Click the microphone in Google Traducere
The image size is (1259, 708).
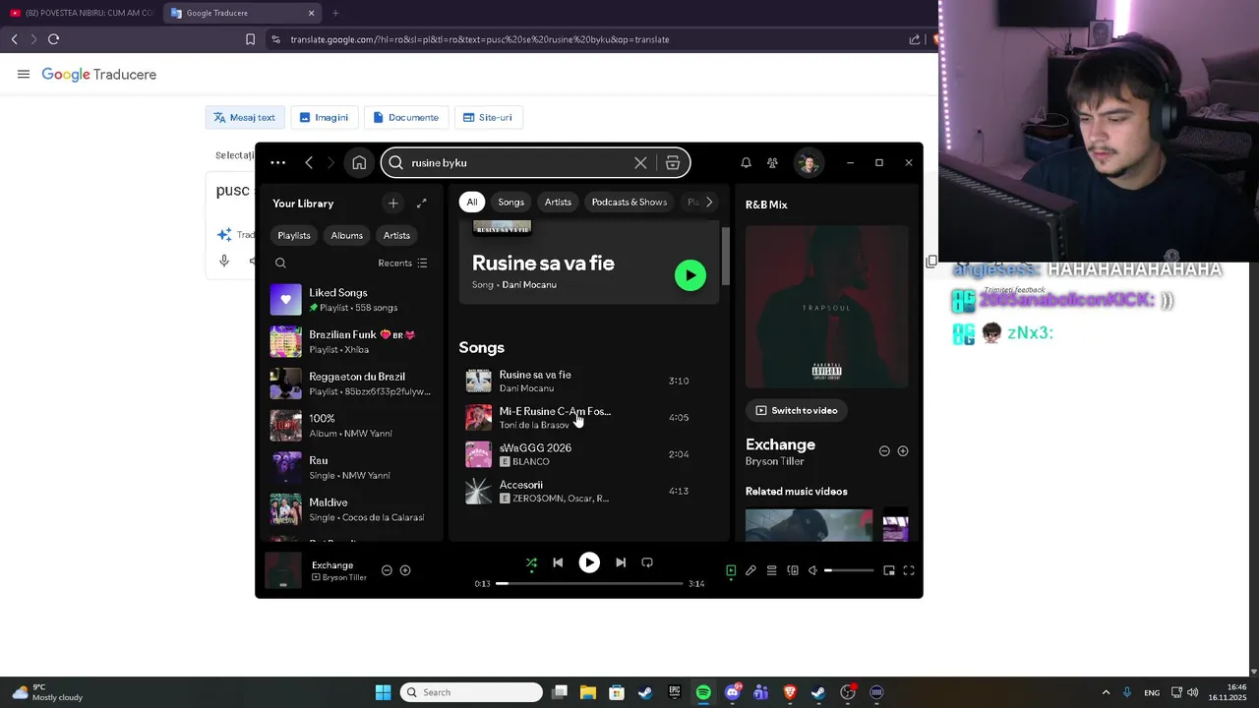tap(224, 261)
